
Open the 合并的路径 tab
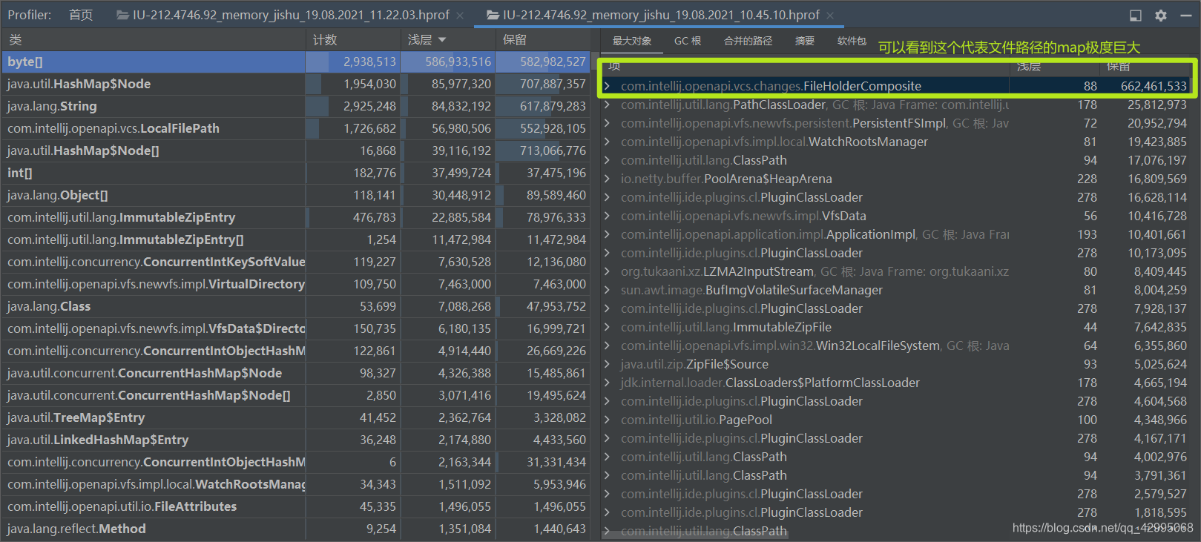[x=748, y=41]
